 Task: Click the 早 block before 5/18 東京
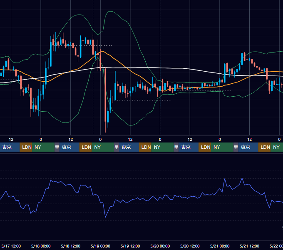pos(57,147)
